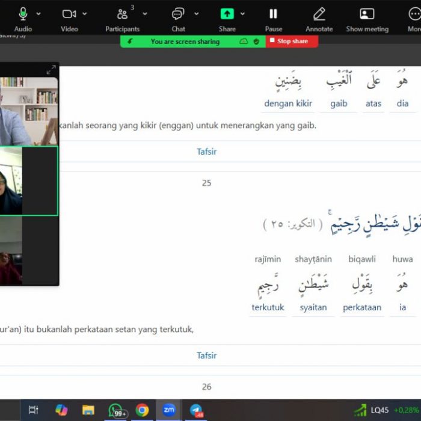The image size is (421, 421).
Task: Open share options dropdown arrow
Action: click(x=243, y=14)
